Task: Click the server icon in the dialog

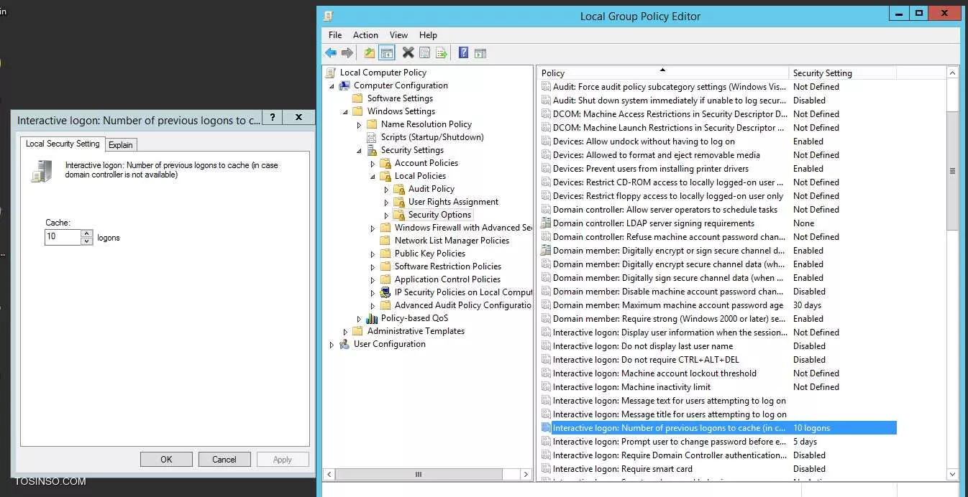Action: (x=42, y=171)
